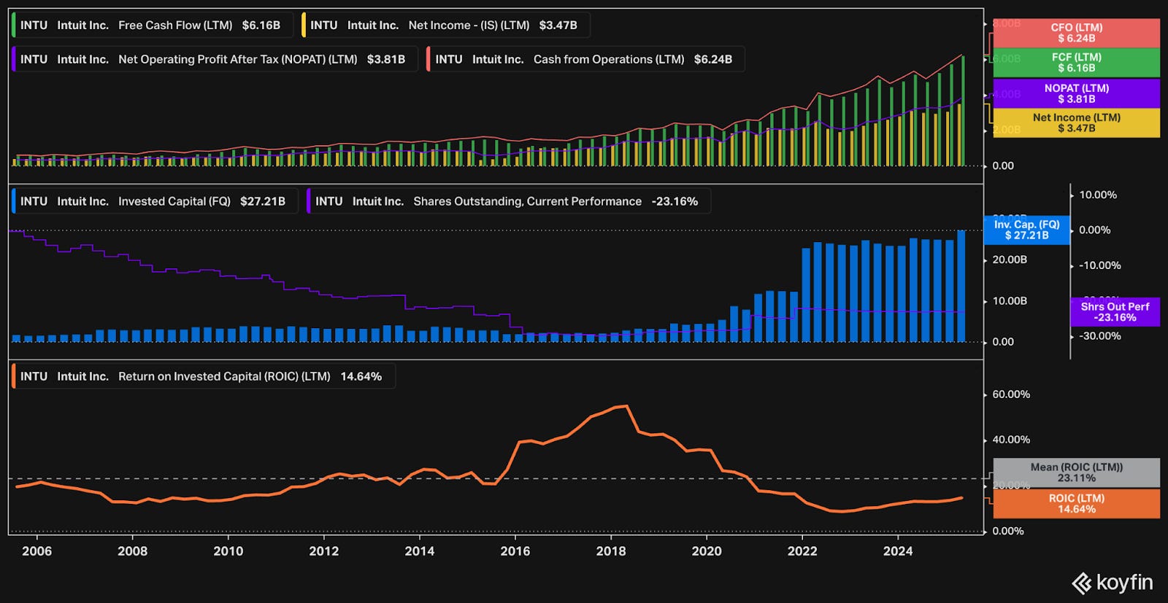Click the blue Inv. Cap. (FQ) $27.21B tag
The width and height of the screenshot is (1168, 603).
(x=1026, y=230)
